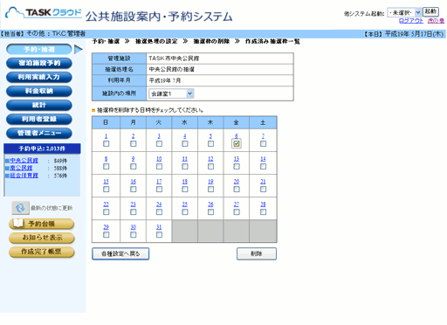
Task: Check the checkbox for day 31
Action: pos(159,234)
